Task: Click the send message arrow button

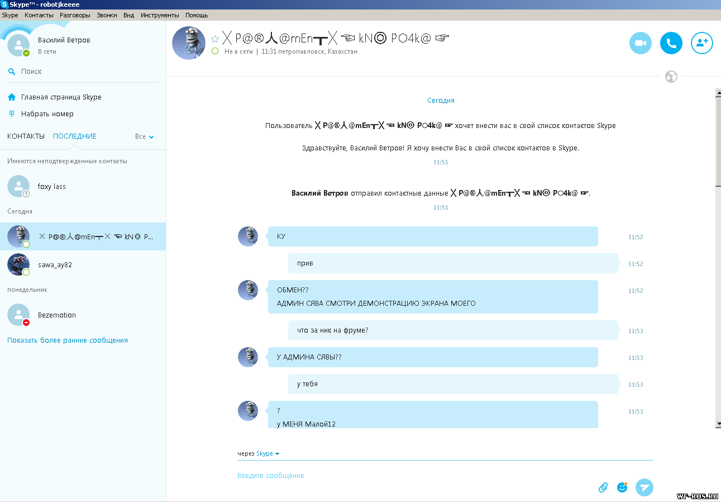Action: click(644, 487)
